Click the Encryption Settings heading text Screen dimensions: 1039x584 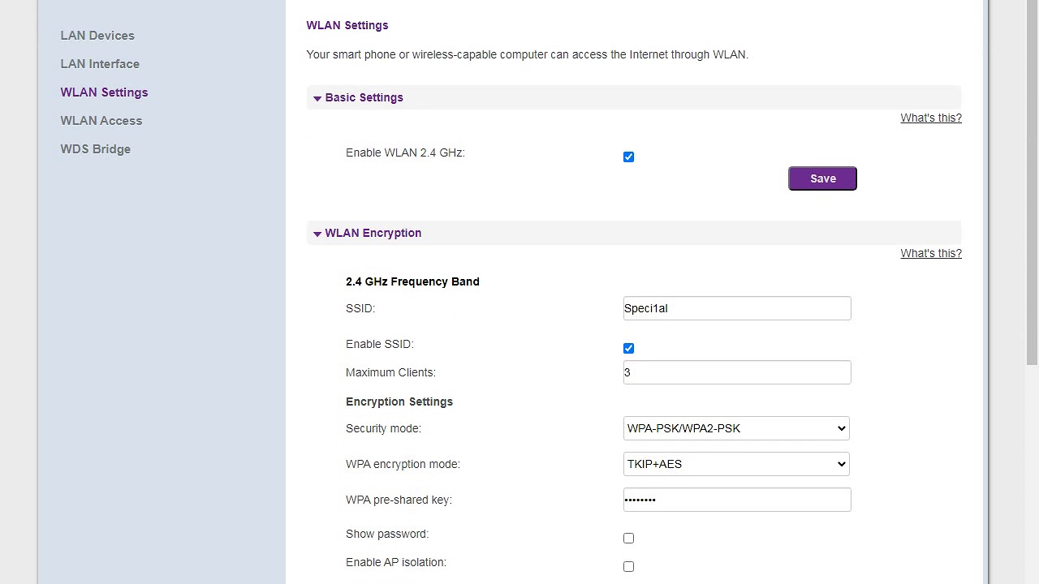pos(399,401)
